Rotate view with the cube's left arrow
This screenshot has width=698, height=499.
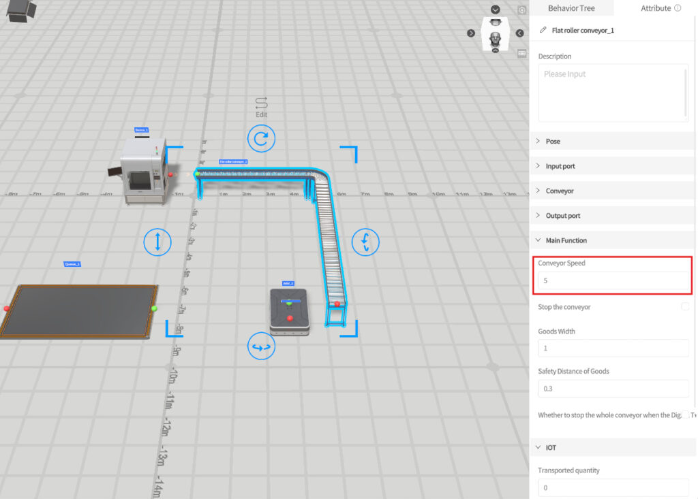coord(471,33)
